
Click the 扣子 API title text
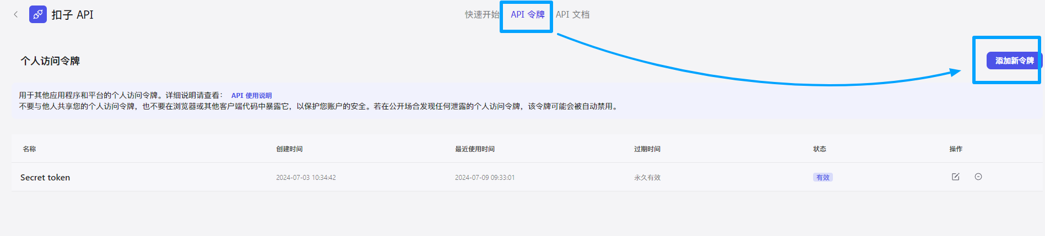(73, 14)
